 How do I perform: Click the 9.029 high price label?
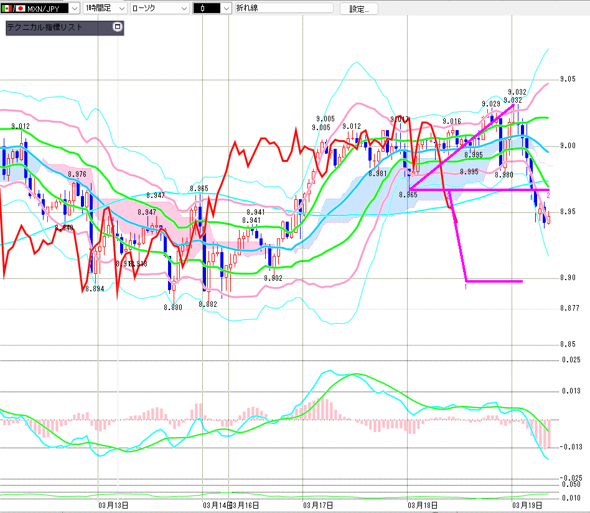(491, 104)
